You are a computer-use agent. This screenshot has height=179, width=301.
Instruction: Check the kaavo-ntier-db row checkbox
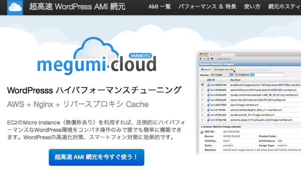tap(202, 100)
